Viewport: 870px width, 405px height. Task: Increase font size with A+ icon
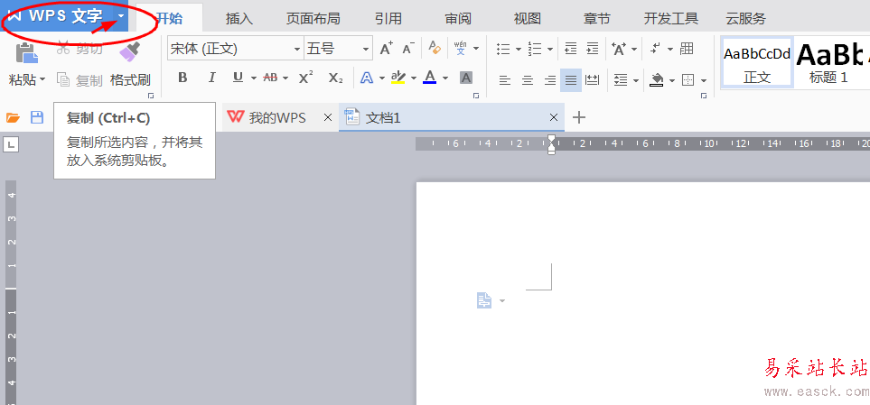(386, 49)
